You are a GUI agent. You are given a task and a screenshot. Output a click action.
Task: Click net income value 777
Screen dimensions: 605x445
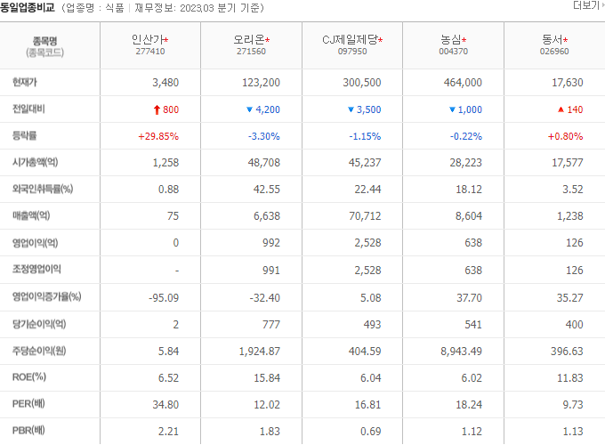tap(271, 325)
